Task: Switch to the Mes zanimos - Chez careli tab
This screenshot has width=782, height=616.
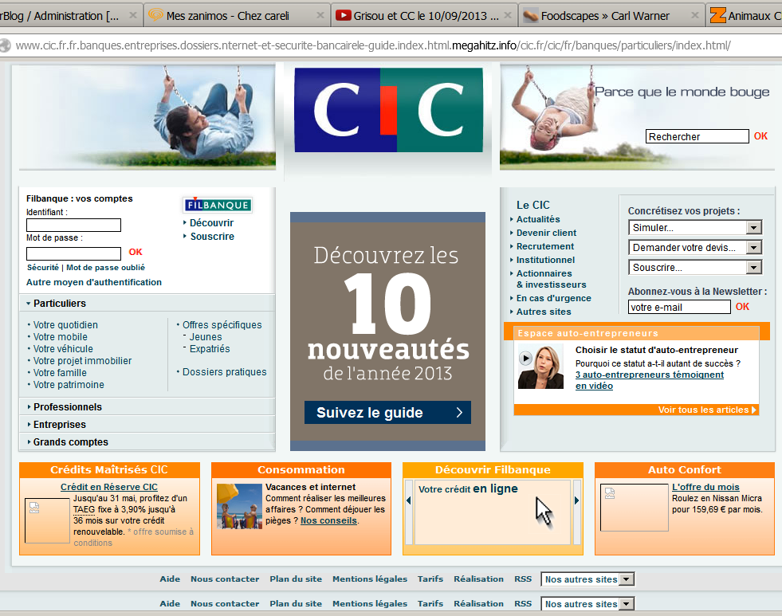Action: pyautogui.click(x=236, y=16)
